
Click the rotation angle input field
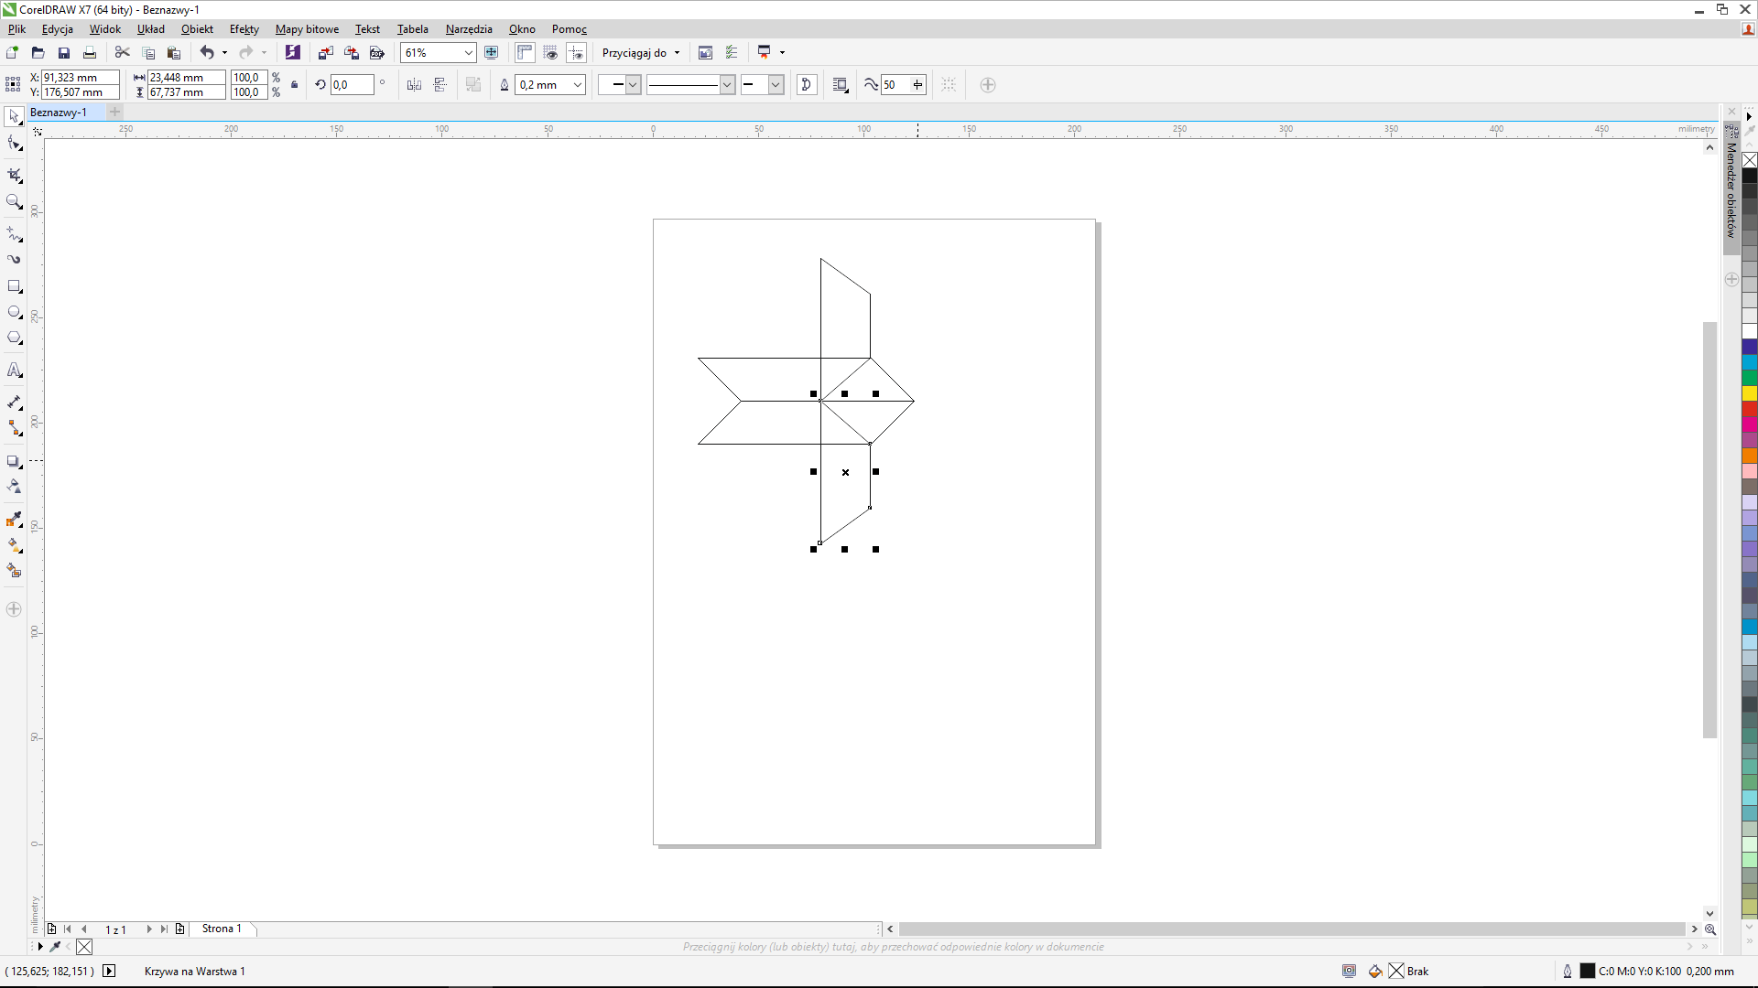point(352,85)
